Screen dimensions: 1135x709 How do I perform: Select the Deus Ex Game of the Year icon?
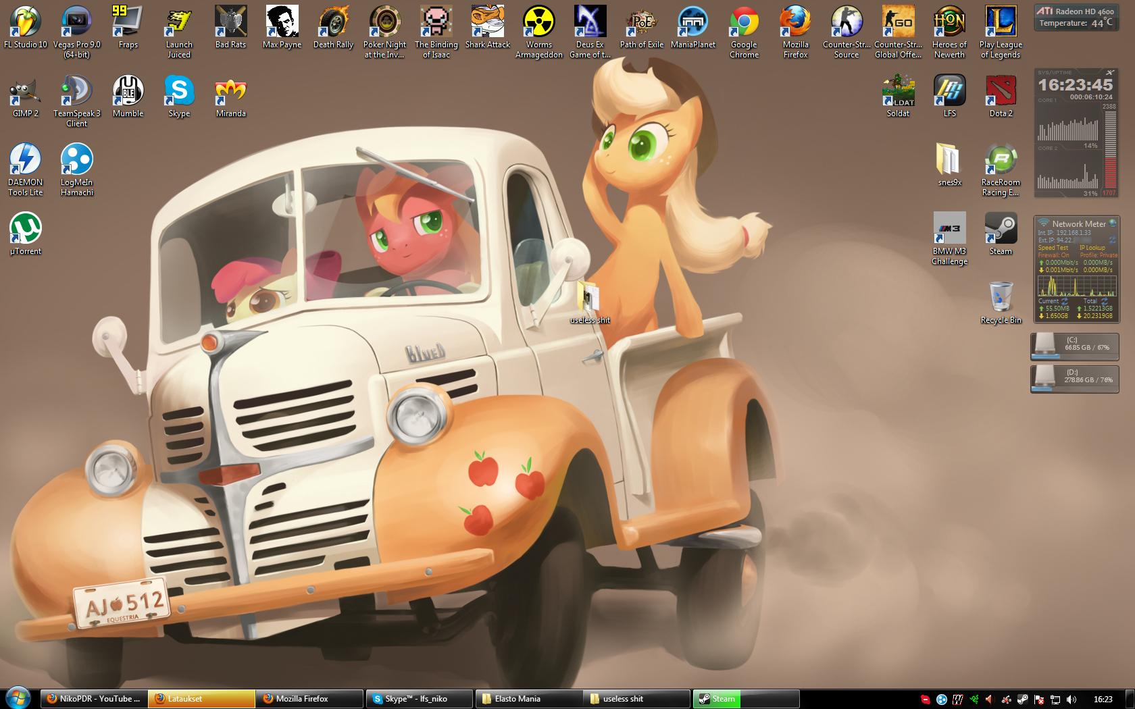pyautogui.click(x=590, y=32)
